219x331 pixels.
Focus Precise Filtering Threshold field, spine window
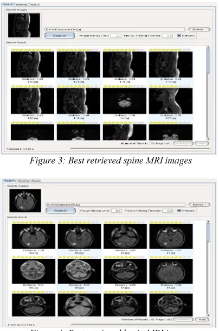click(x=168, y=35)
